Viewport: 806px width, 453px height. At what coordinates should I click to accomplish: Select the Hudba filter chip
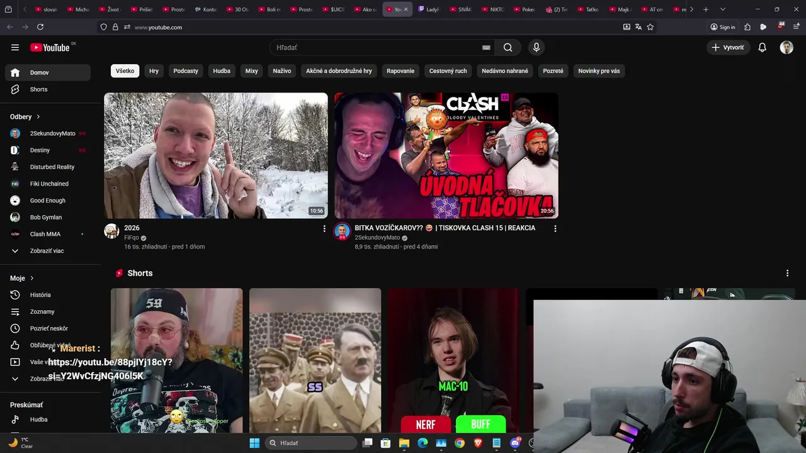pyautogui.click(x=222, y=71)
